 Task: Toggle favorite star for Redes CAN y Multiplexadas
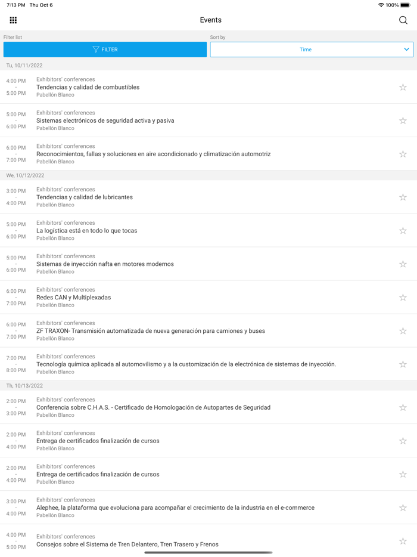[x=403, y=298]
